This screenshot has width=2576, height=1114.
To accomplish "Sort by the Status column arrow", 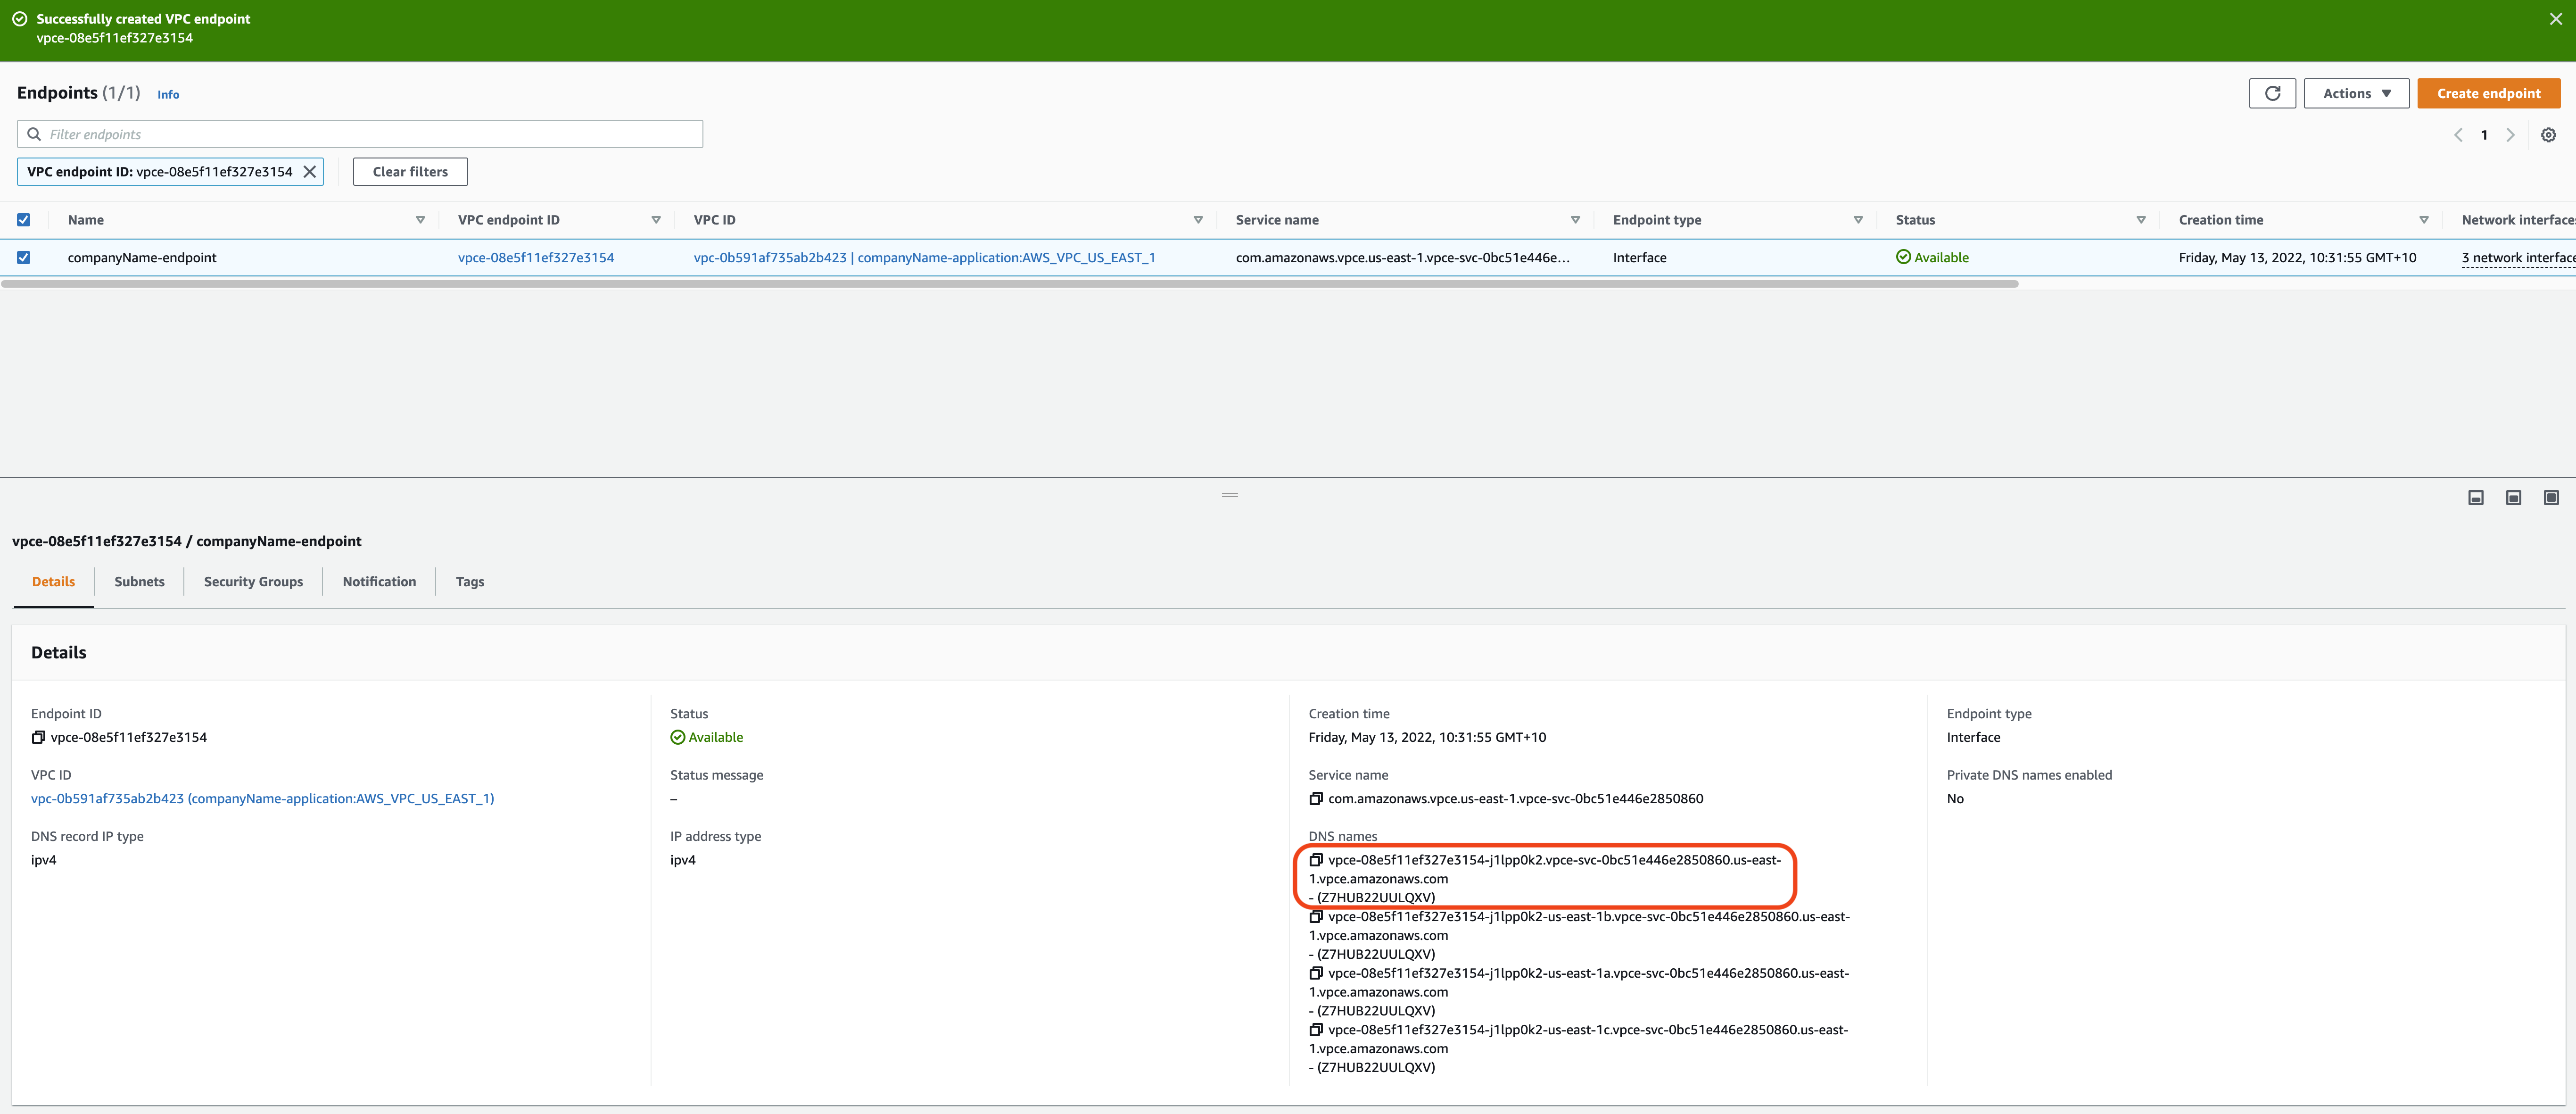I will 2140,220.
